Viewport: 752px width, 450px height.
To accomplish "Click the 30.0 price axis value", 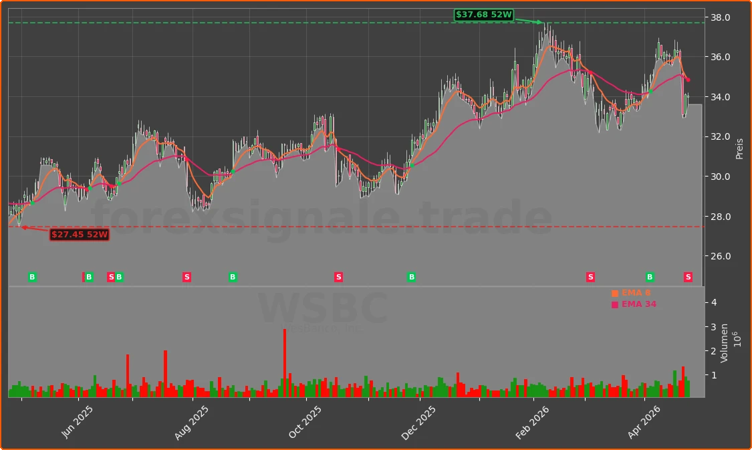I will [x=721, y=177].
